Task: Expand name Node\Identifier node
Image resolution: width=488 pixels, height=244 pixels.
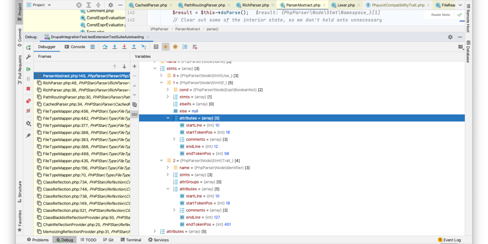Action: click(168, 168)
